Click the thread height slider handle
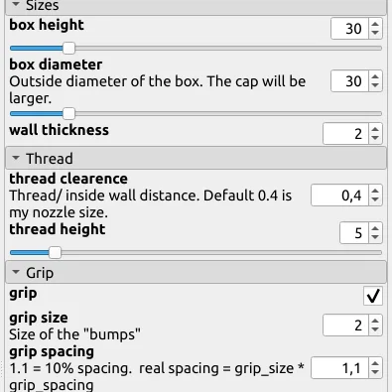Image resolution: width=392 pixels, height=392 pixels. tap(55, 253)
